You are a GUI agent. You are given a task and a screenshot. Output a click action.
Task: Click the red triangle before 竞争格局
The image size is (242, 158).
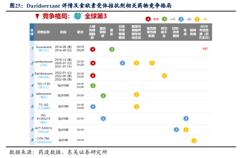pyautogui.click(x=37, y=16)
